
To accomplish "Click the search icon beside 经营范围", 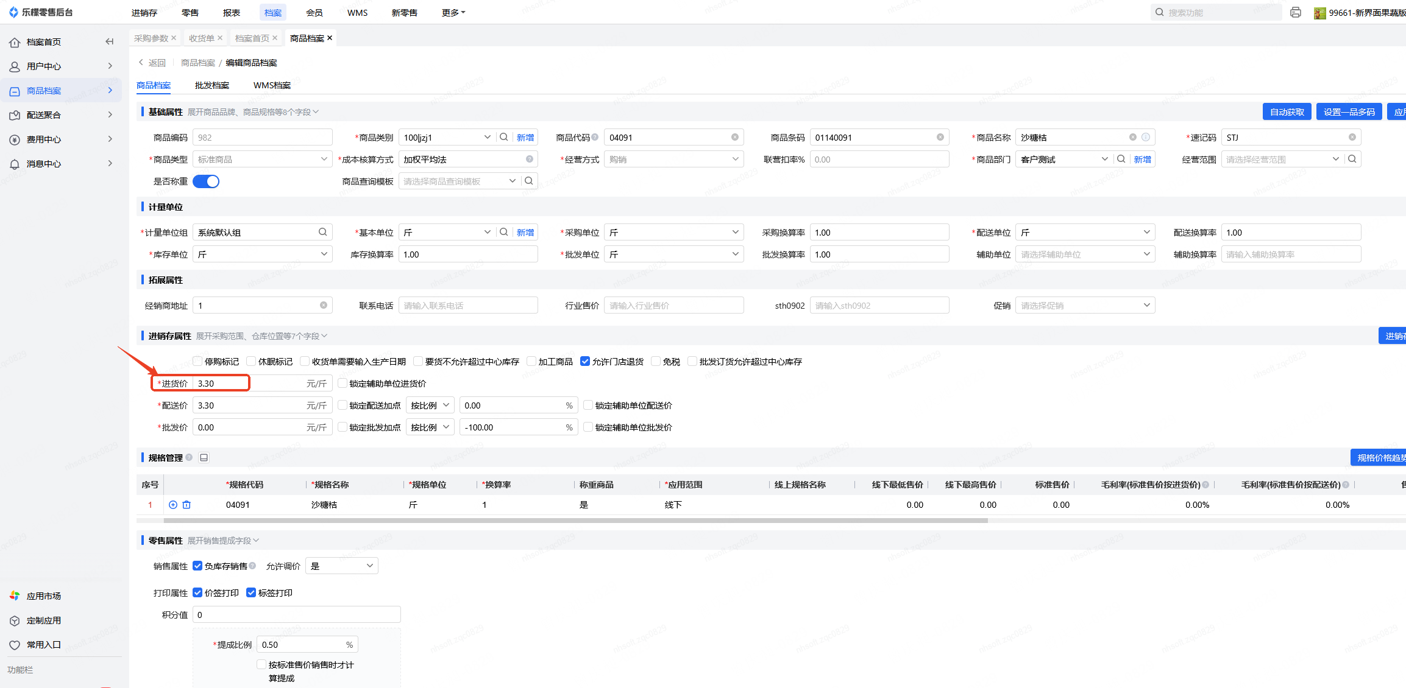I will point(1352,160).
